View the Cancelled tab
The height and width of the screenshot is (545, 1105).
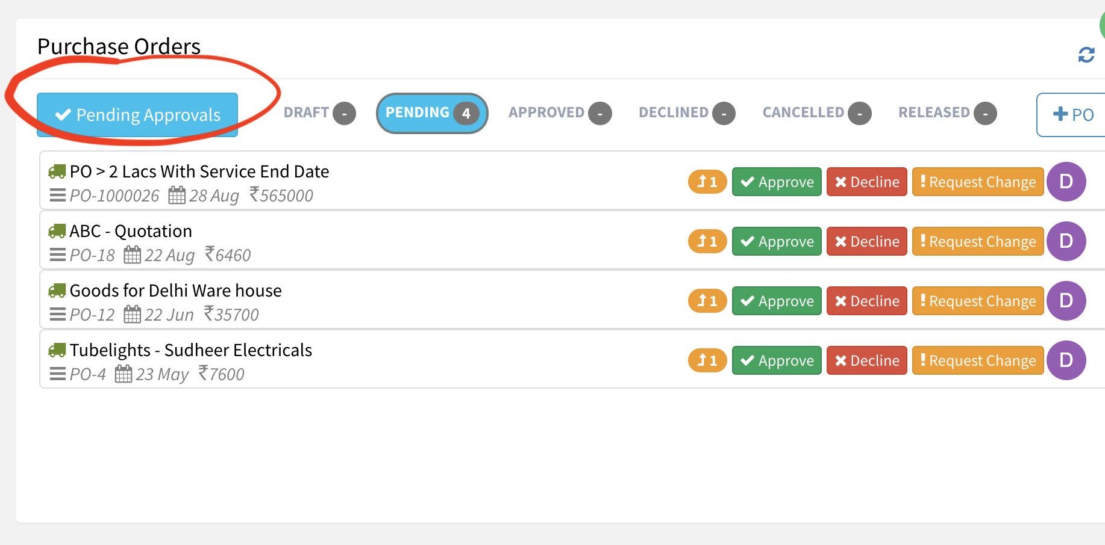coord(816,113)
